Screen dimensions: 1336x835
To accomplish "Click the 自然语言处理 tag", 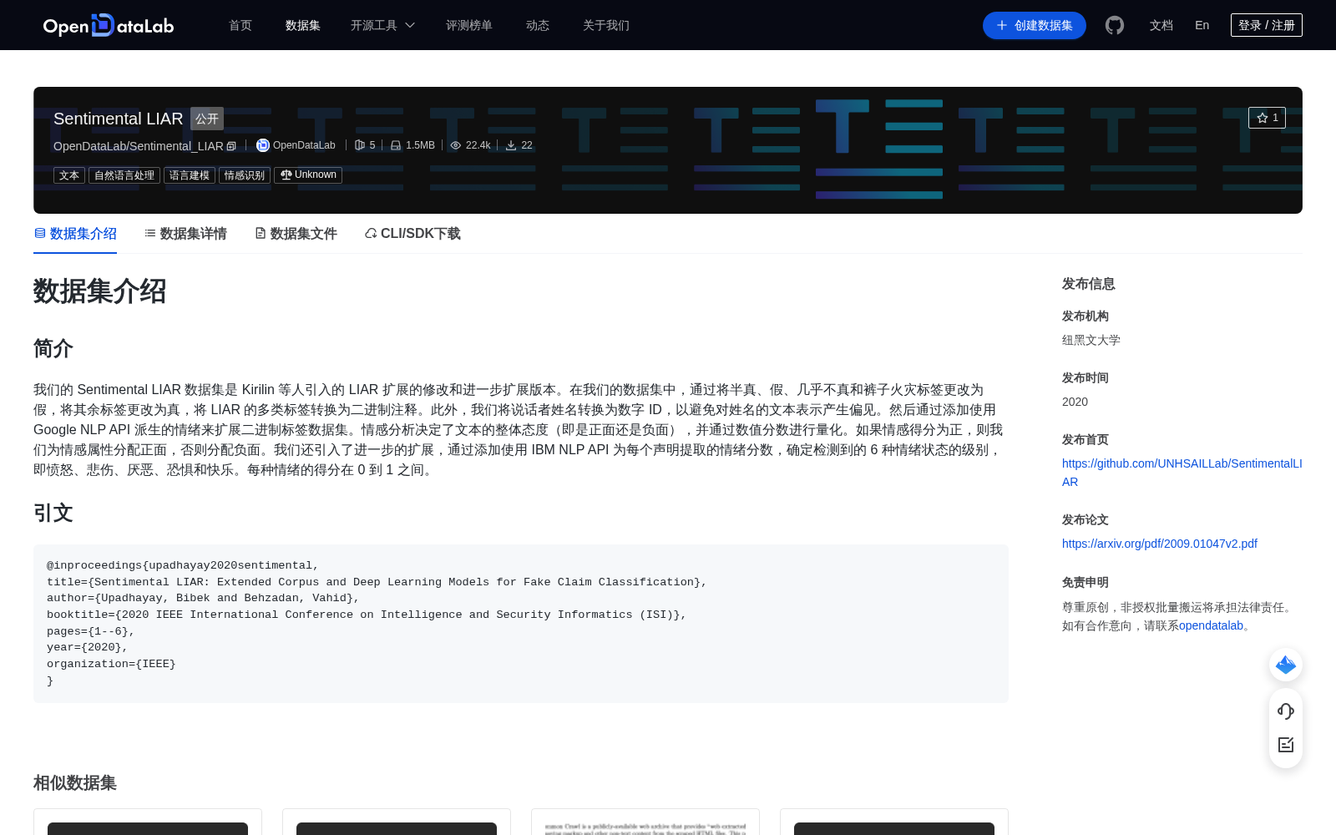I will click(x=124, y=175).
